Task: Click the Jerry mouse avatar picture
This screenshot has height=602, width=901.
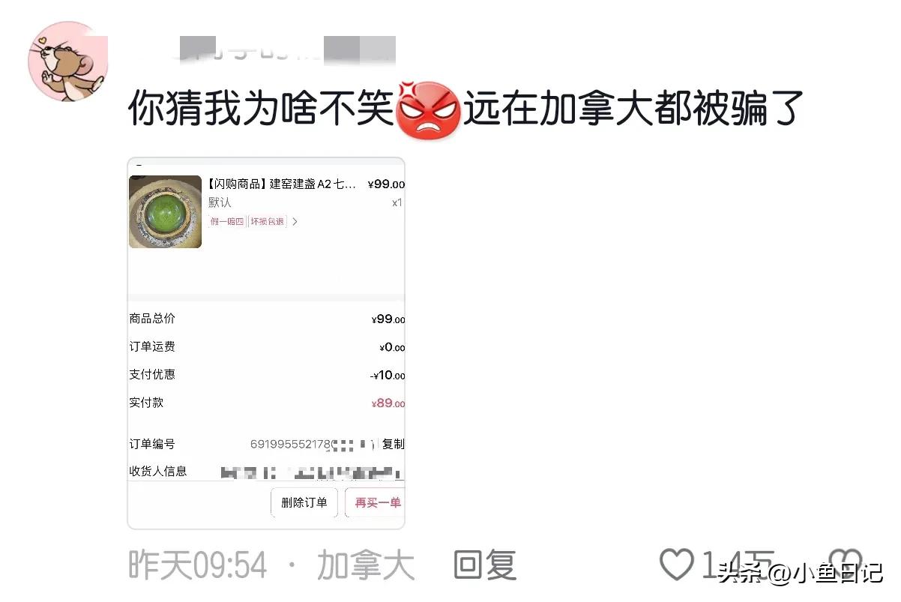Action: (x=68, y=61)
